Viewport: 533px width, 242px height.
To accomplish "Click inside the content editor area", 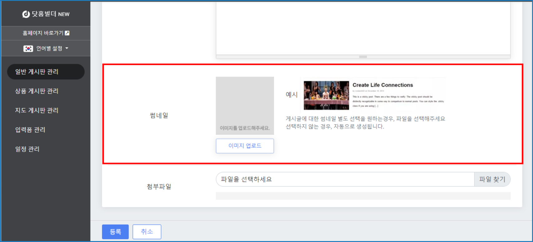I will 363,28.
